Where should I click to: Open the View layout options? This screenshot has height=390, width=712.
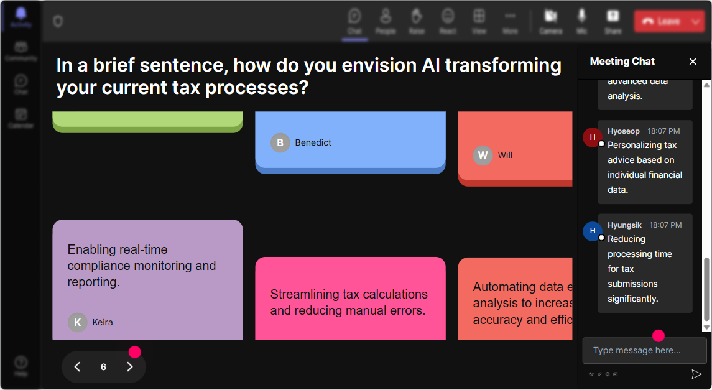point(479,21)
